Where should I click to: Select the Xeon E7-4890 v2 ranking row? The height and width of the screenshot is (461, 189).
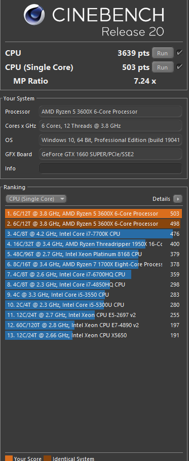coord(93,325)
